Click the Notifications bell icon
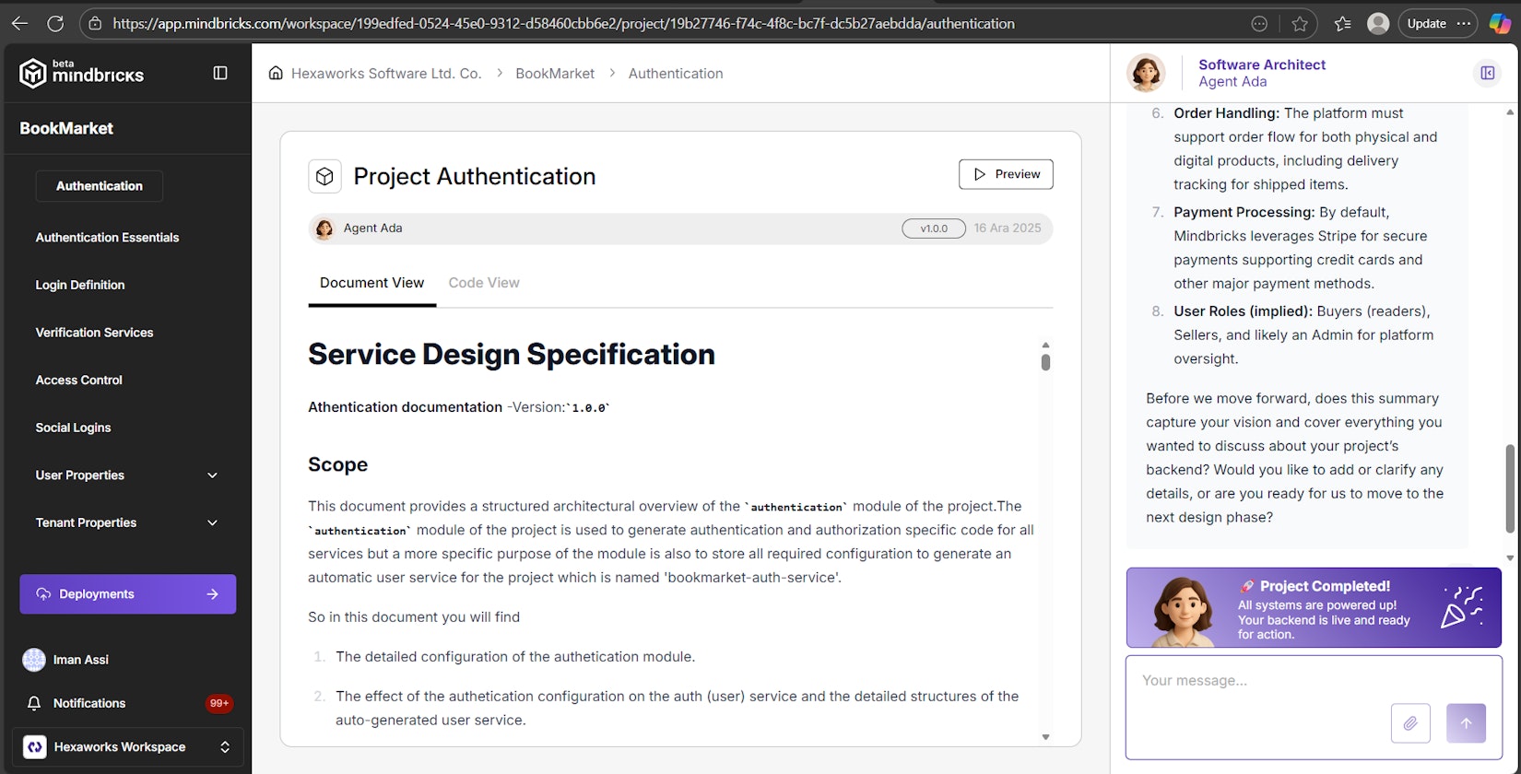The height and width of the screenshot is (774, 1521). click(34, 703)
